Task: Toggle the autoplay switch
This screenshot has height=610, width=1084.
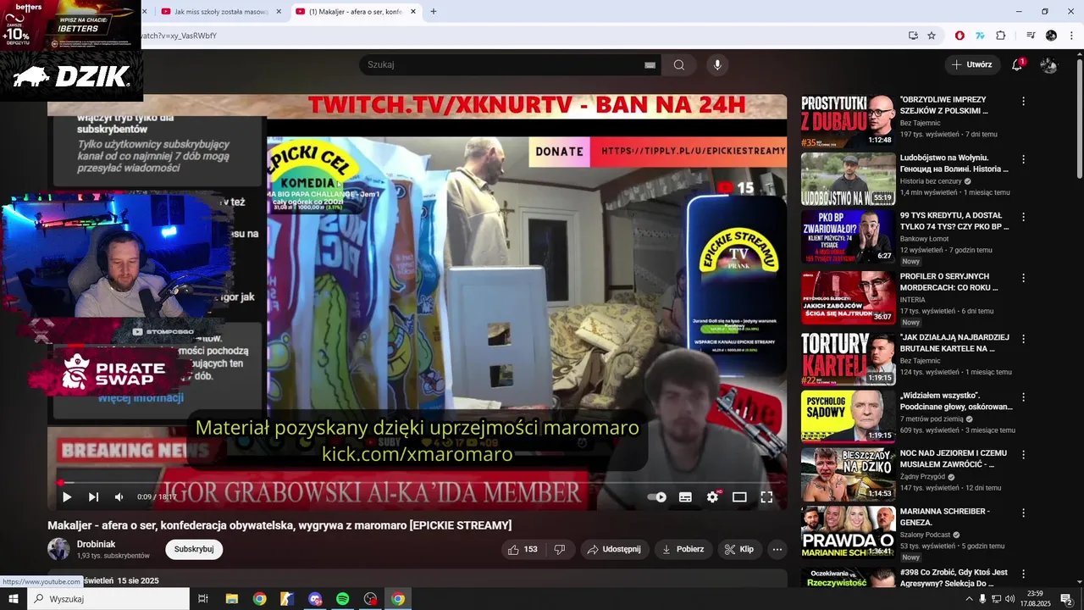Action: click(657, 497)
